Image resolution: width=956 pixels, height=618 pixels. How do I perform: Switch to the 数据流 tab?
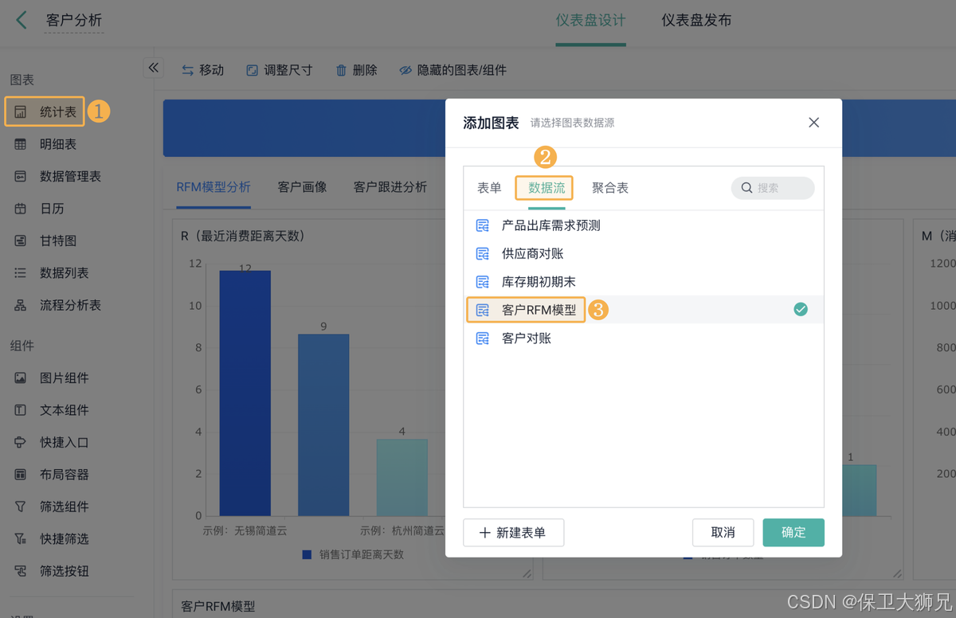(x=547, y=188)
